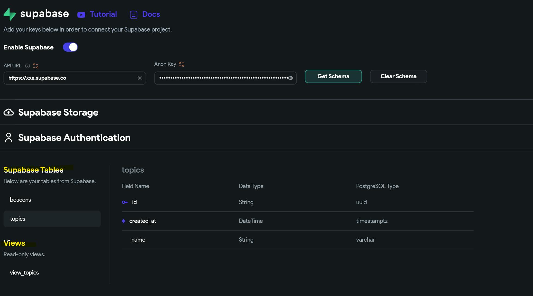The image size is (533, 296).
Task: Show the Anon Key with the eye icon
Action: click(291, 78)
